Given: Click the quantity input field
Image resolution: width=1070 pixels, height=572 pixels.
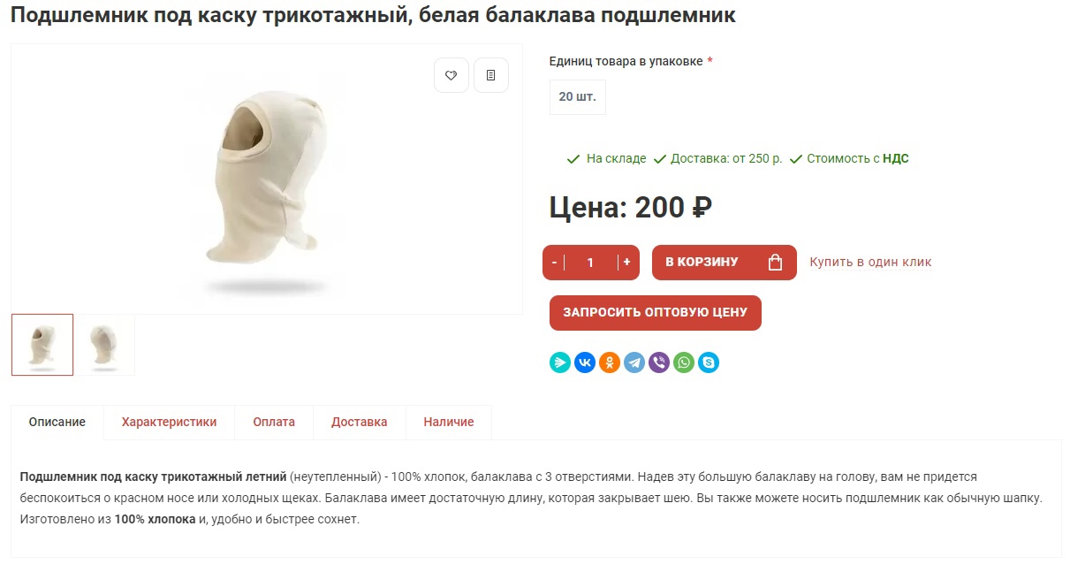Looking at the screenshot, I should click(590, 263).
